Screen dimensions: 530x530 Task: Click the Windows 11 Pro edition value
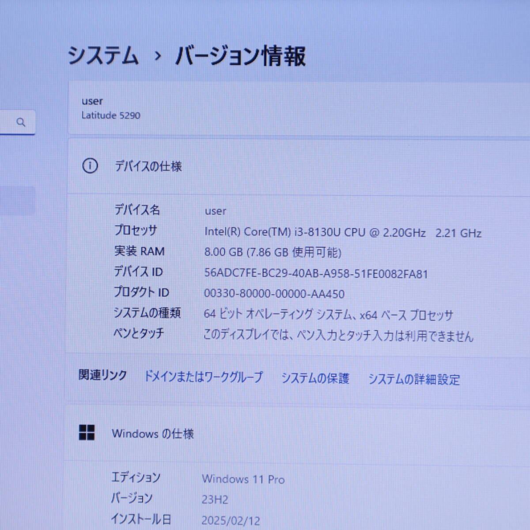(243, 479)
